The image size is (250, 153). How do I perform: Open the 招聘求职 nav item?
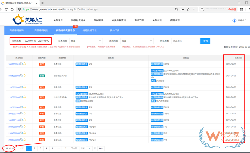pos(175,20)
